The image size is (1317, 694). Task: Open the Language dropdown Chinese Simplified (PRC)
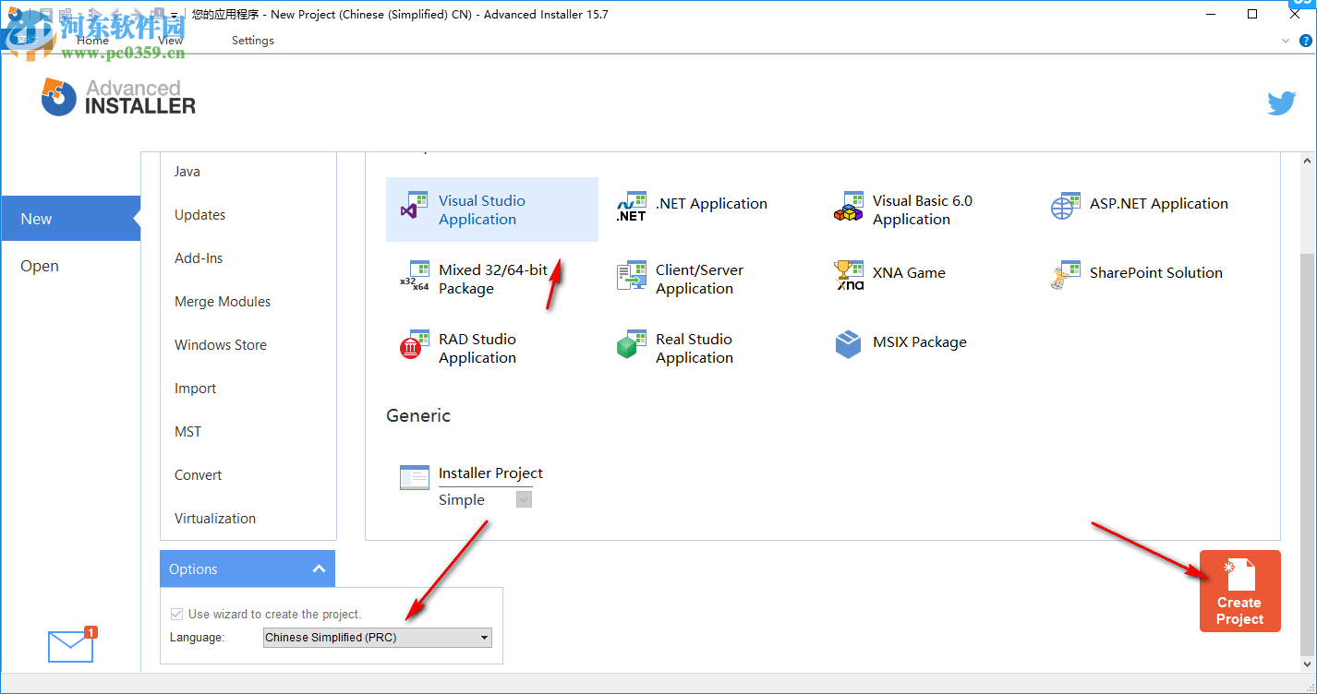point(378,638)
